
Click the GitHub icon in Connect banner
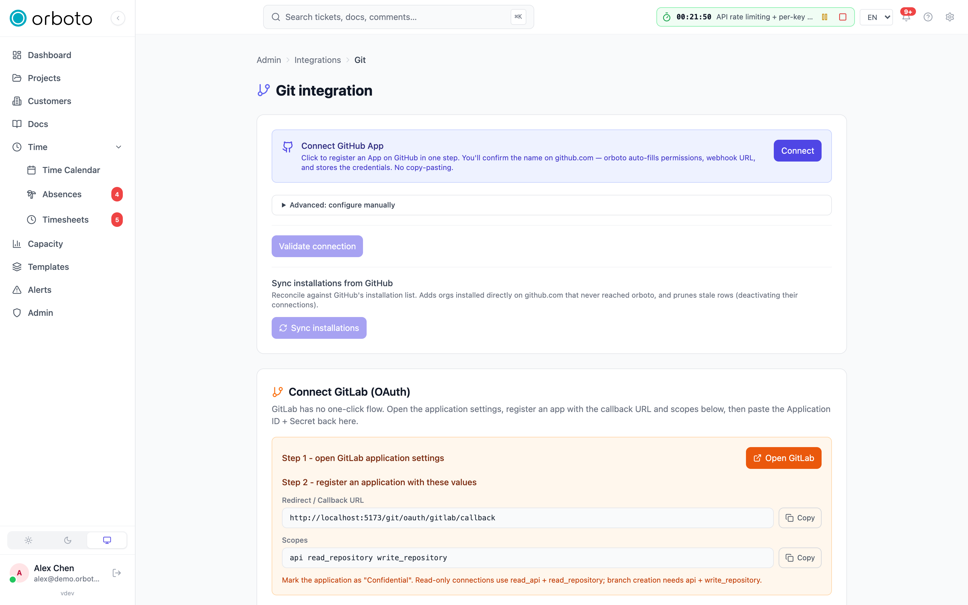point(288,147)
